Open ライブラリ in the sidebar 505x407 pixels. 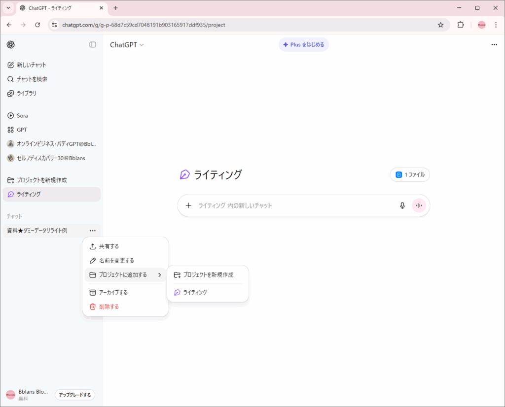click(27, 93)
